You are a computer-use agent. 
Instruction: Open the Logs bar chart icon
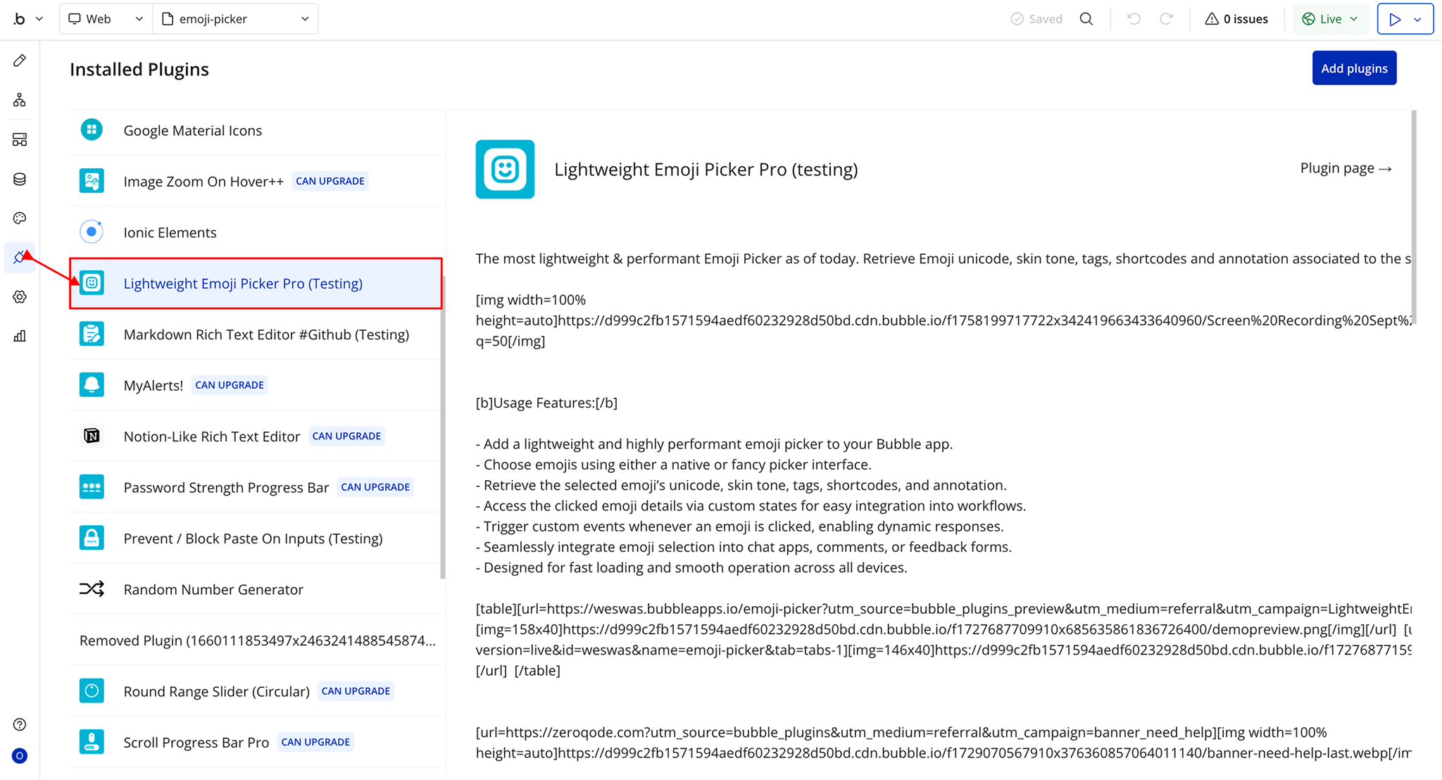[20, 336]
